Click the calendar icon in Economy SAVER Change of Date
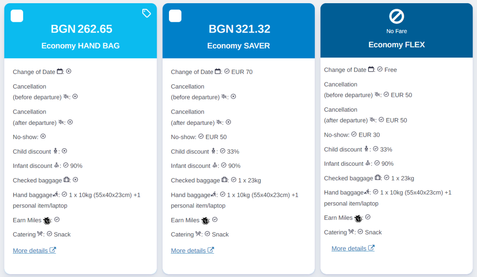The height and width of the screenshot is (277, 477). tap(218, 72)
